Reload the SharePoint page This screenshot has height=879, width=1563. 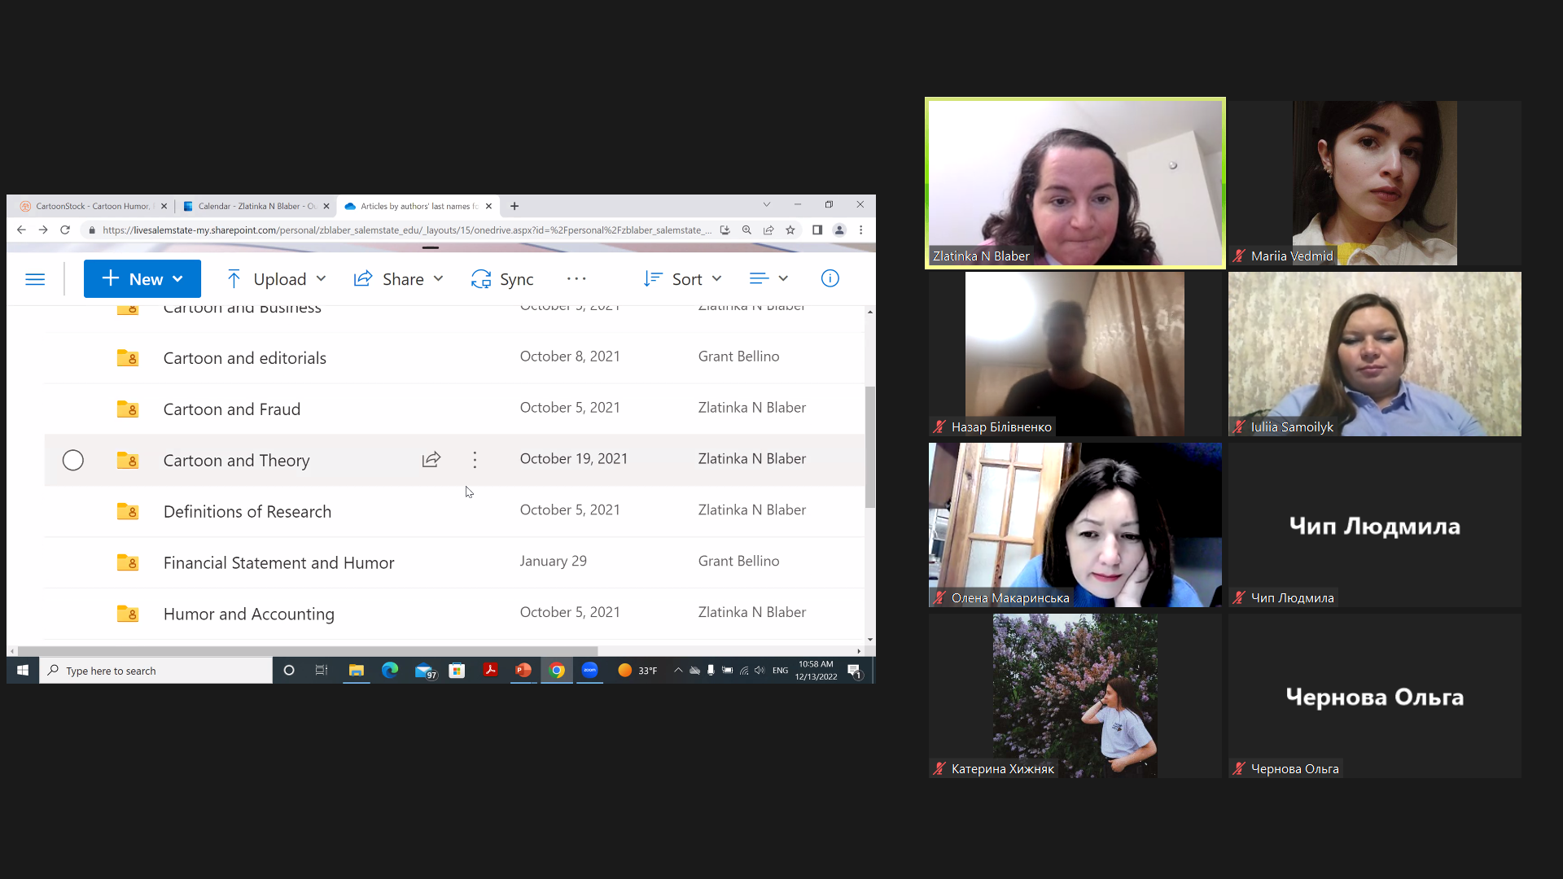tap(65, 230)
